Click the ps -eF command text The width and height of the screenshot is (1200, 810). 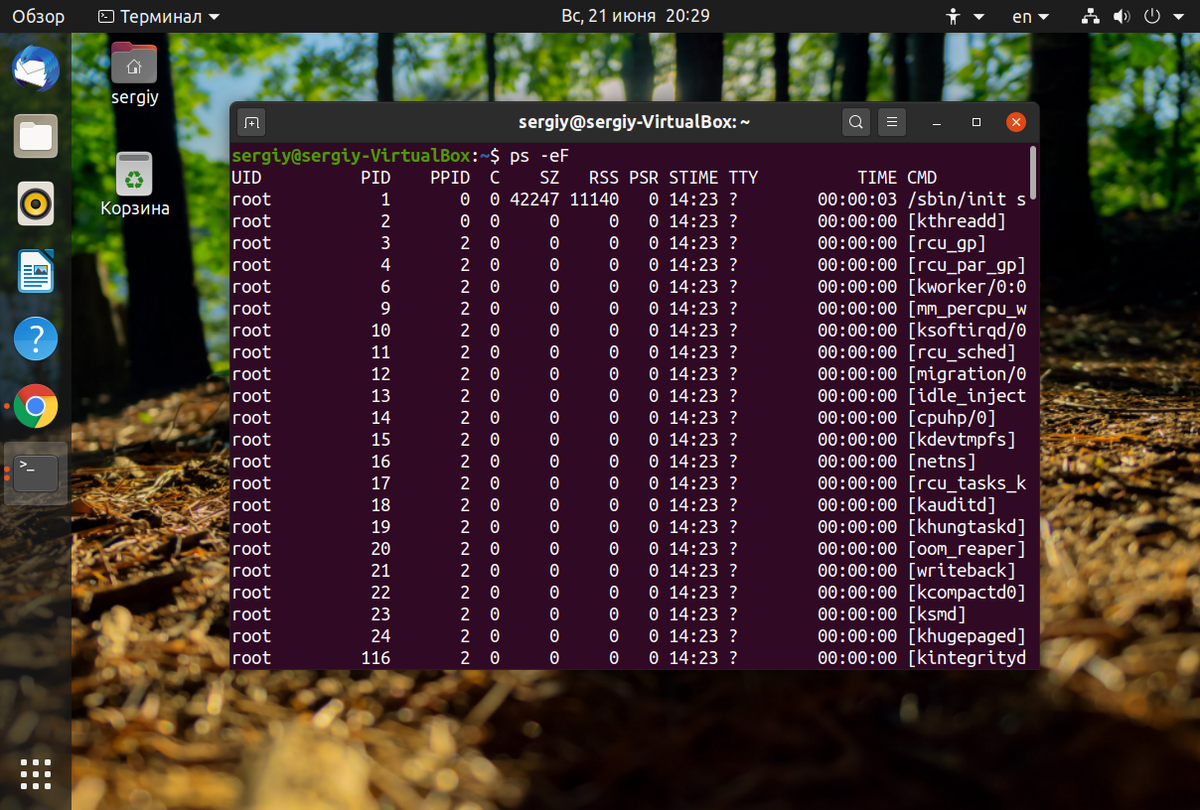point(539,156)
